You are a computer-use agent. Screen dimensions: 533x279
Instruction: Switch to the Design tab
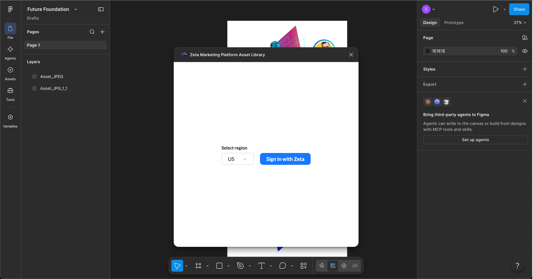pos(430,23)
